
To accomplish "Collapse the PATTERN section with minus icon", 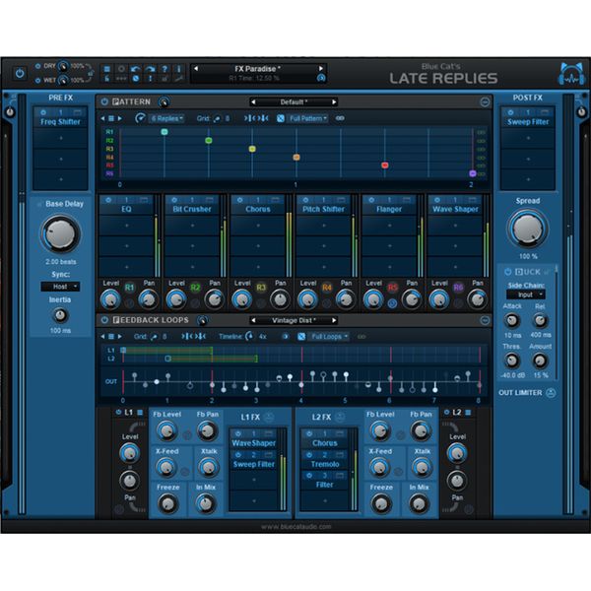I will (485, 101).
